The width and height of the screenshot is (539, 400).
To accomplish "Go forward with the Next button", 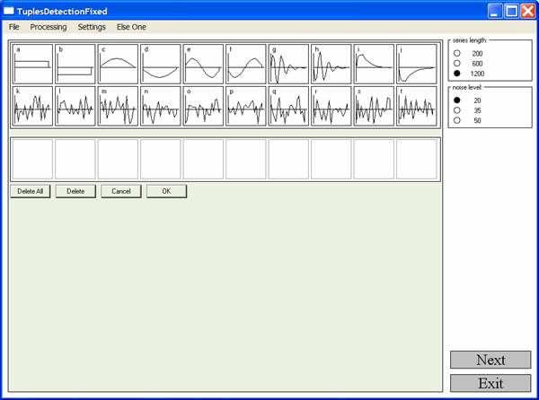I will 490,360.
